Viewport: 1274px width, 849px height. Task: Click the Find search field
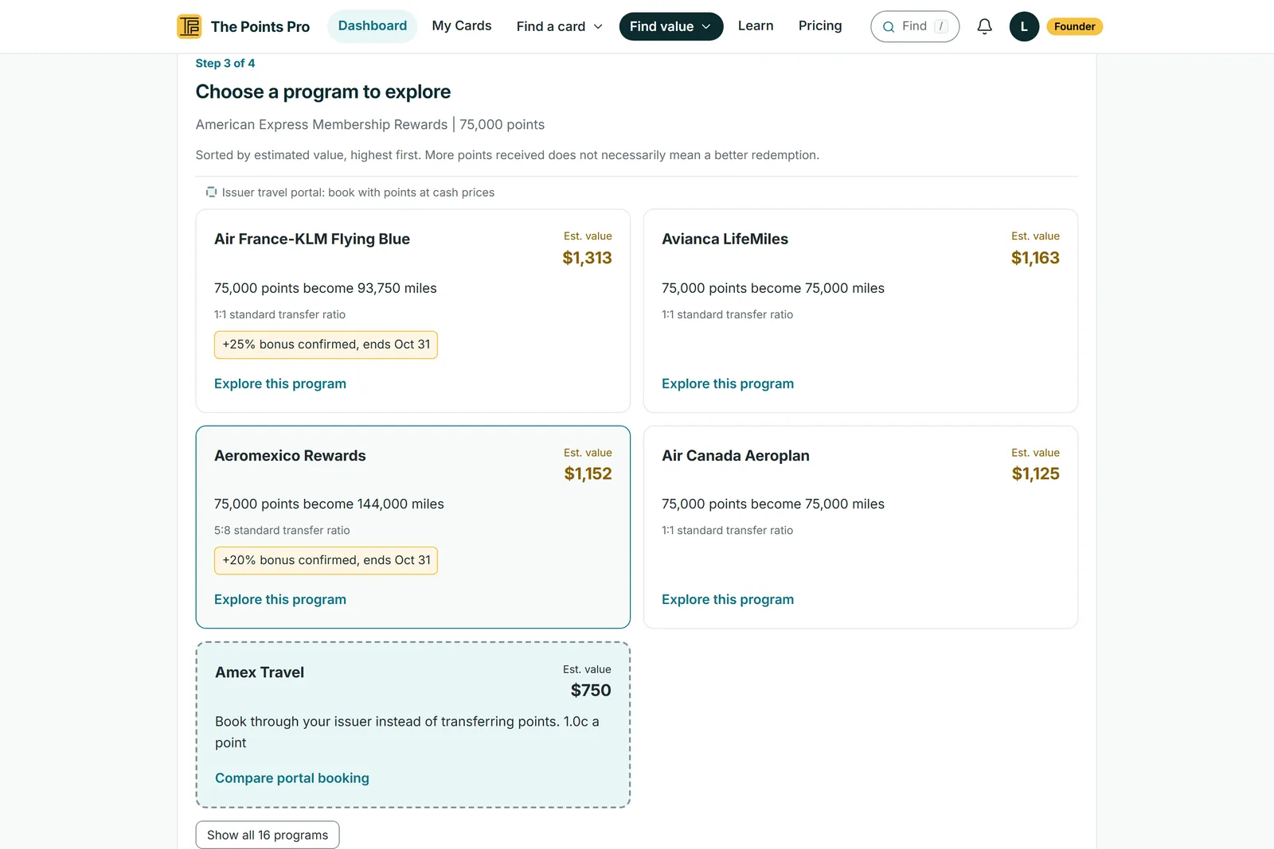(x=915, y=26)
